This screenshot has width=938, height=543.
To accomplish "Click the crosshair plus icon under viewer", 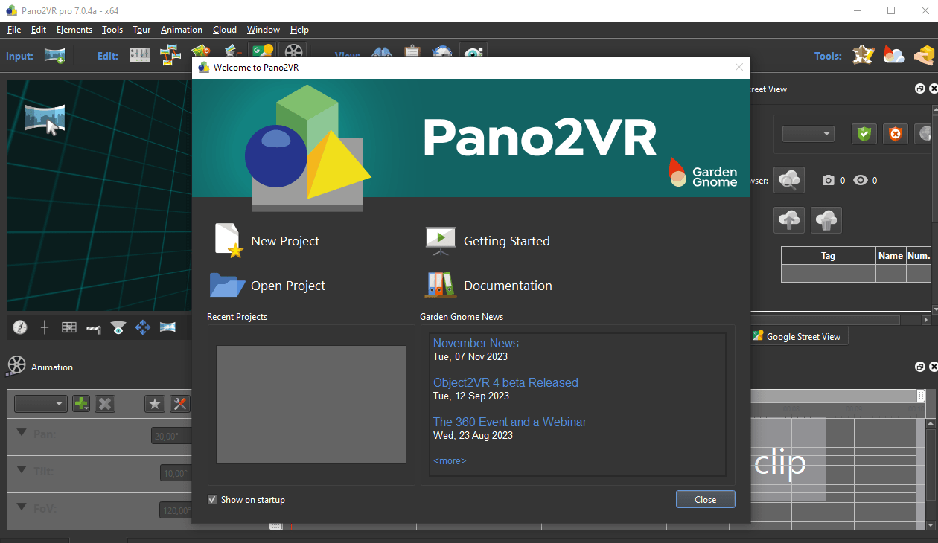I will coord(45,327).
